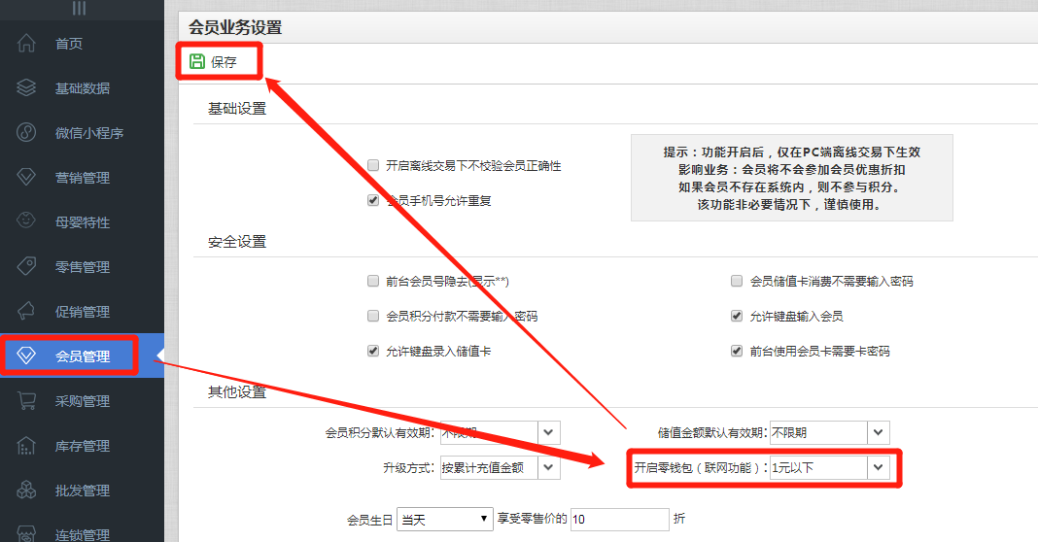
Task: Open the 基础数据 menu
Action: (x=82, y=88)
